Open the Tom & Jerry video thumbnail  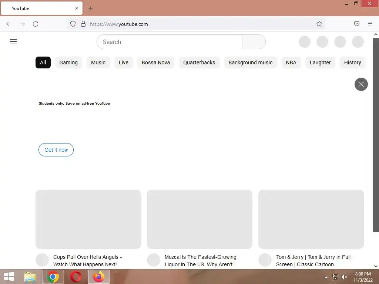click(x=311, y=219)
